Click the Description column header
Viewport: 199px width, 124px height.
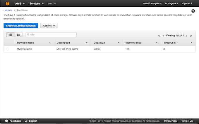pyautogui.click(x=63, y=43)
